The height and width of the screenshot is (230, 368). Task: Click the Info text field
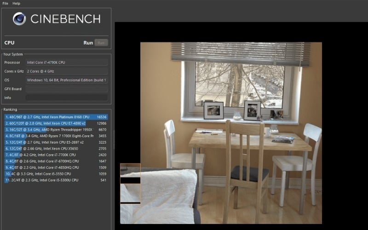[x=67, y=98]
